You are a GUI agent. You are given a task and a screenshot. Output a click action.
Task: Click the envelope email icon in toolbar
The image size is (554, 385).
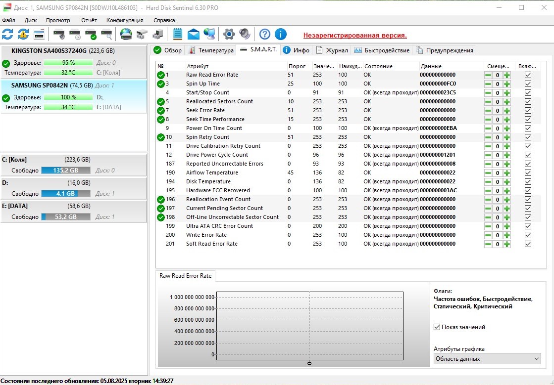pos(194,34)
